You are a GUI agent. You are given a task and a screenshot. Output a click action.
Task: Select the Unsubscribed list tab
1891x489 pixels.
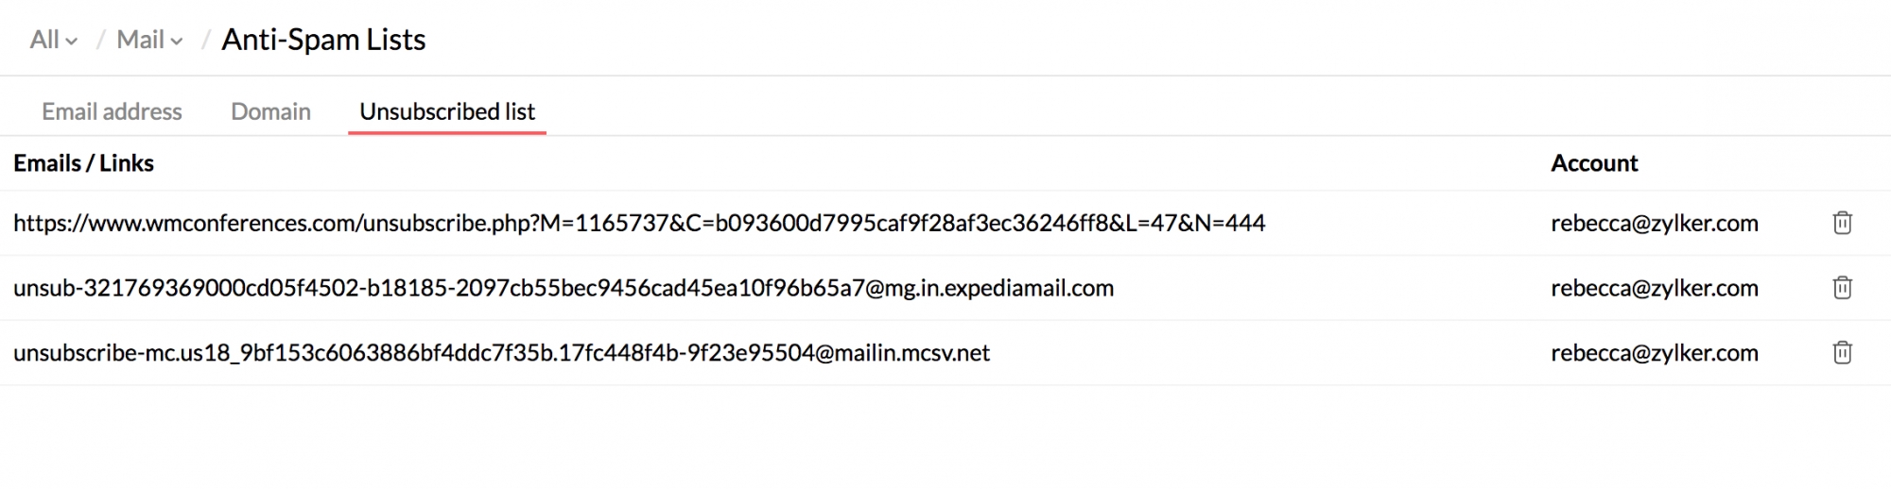pos(447,111)
